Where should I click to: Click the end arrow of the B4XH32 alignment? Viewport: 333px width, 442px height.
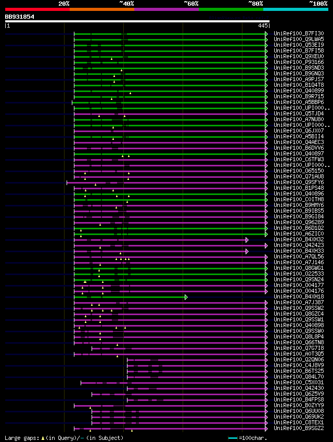pos(247,240)
